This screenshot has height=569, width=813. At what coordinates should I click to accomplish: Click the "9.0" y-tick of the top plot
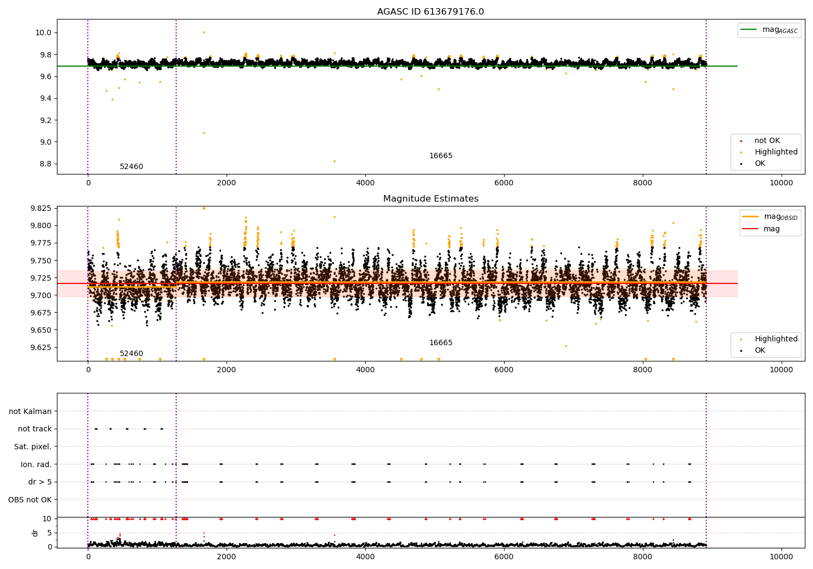(46, 142)
